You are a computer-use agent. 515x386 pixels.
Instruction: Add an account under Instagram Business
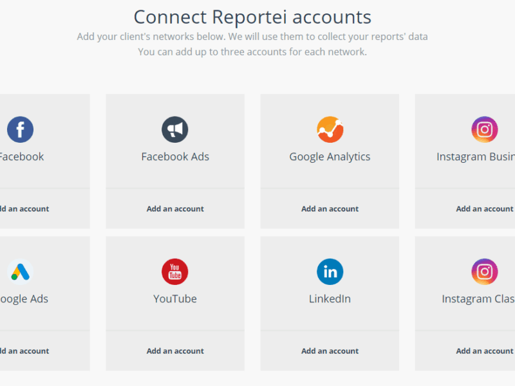pyautogui.click(x=485, y=208)
